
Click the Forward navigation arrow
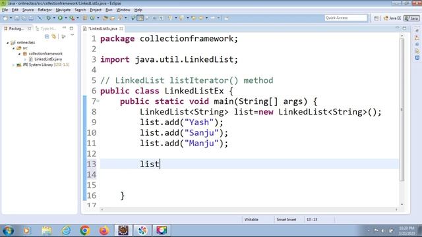coord(212,18)
